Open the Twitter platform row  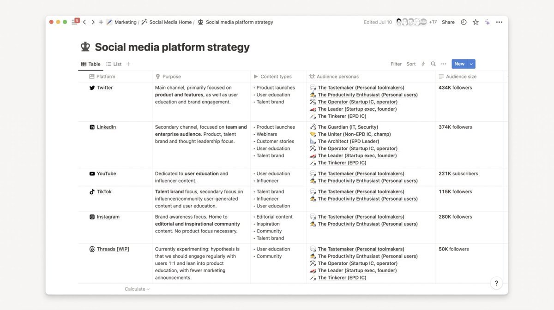click(x=105, y=88)
